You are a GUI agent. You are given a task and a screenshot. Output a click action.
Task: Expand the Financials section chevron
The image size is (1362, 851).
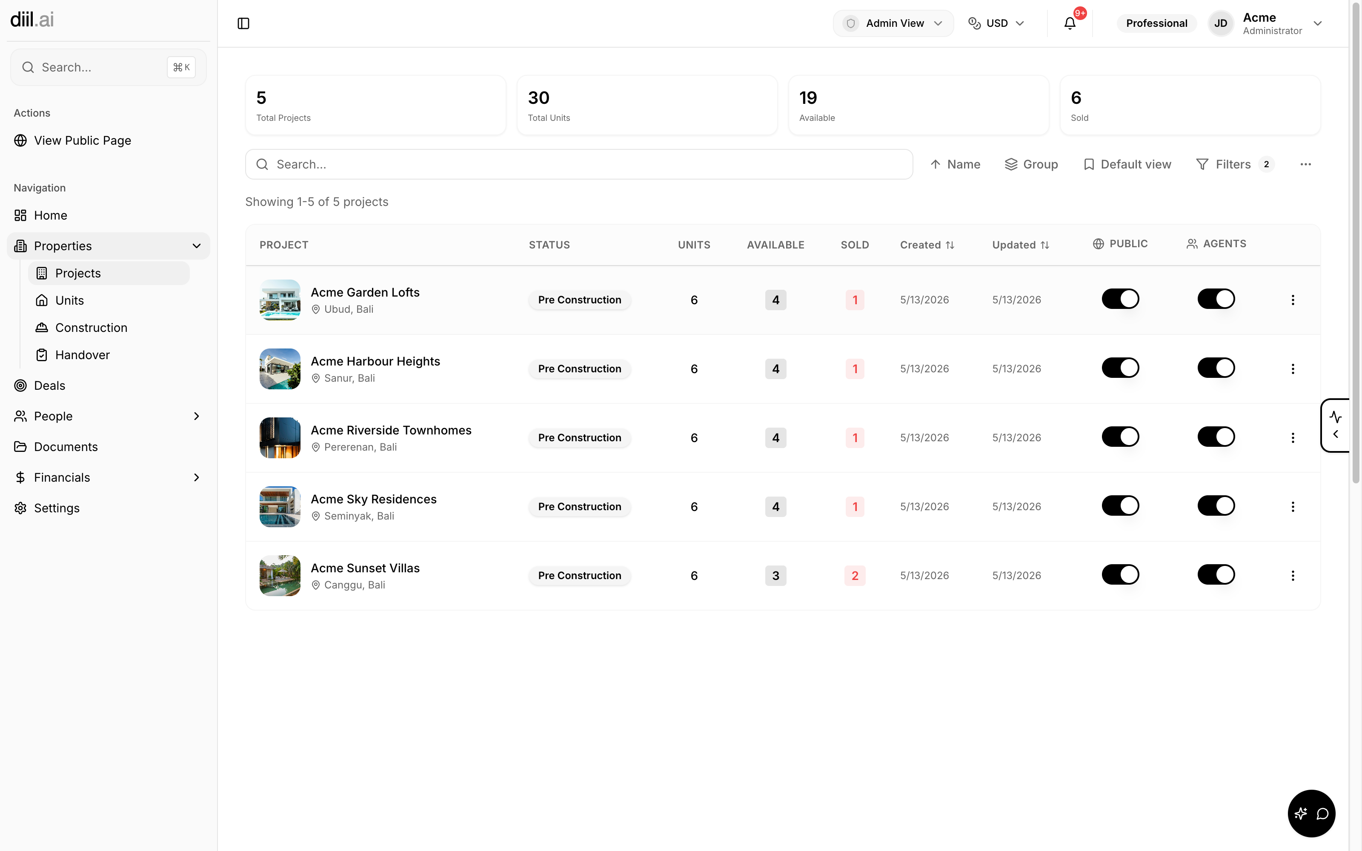pyautogui.click(x=196, y=477)
